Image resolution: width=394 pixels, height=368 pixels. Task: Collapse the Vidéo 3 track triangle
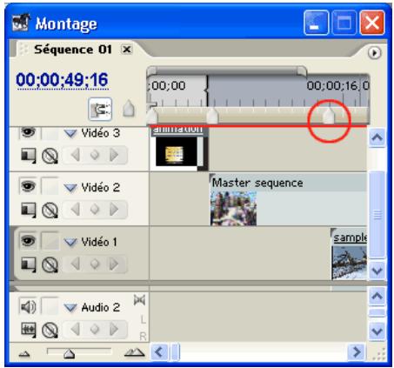coord(70,133)
